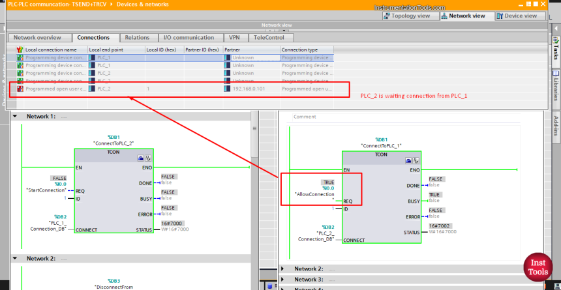The width and height of the screenshot is (561, 290).
Task: Click status value 16#7002 on right block
Action: point(441,226)
